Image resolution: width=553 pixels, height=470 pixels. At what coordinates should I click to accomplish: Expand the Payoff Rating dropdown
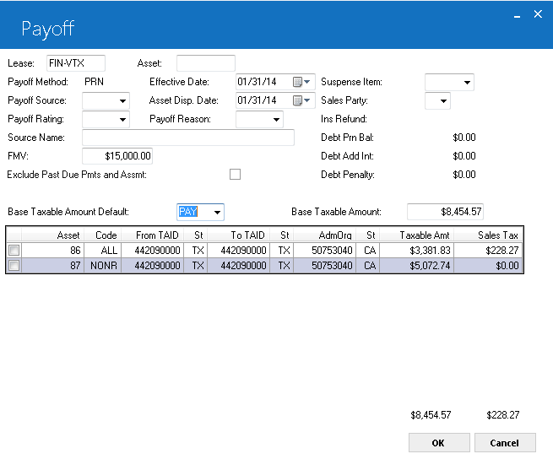122,120
